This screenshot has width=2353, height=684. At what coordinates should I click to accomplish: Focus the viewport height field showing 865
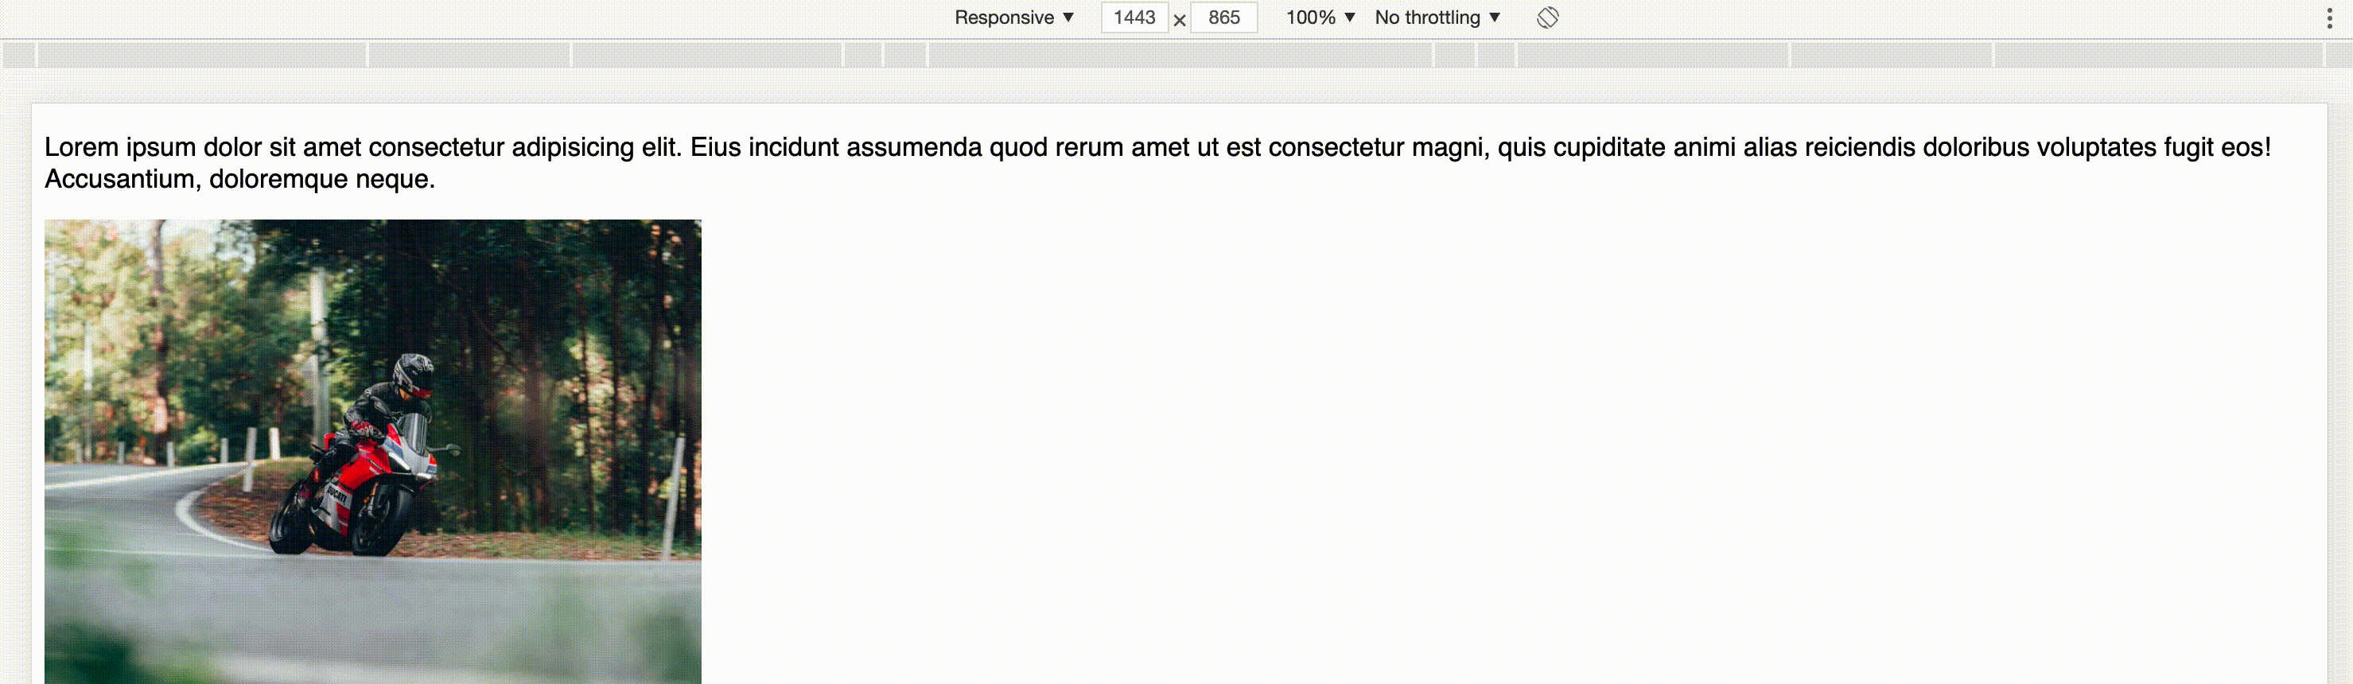point(1224,17)
